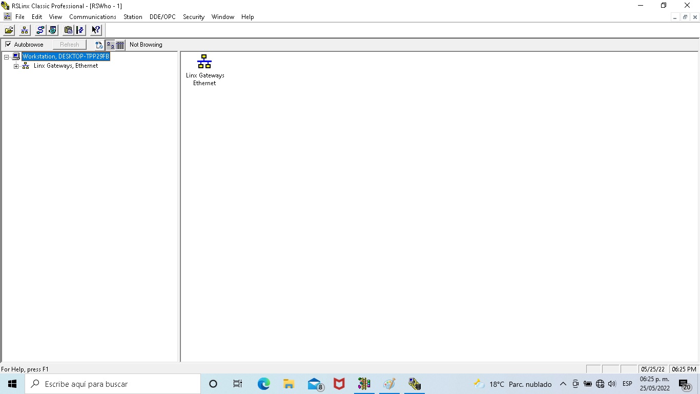Open the Communications menu

pos(93,17)
